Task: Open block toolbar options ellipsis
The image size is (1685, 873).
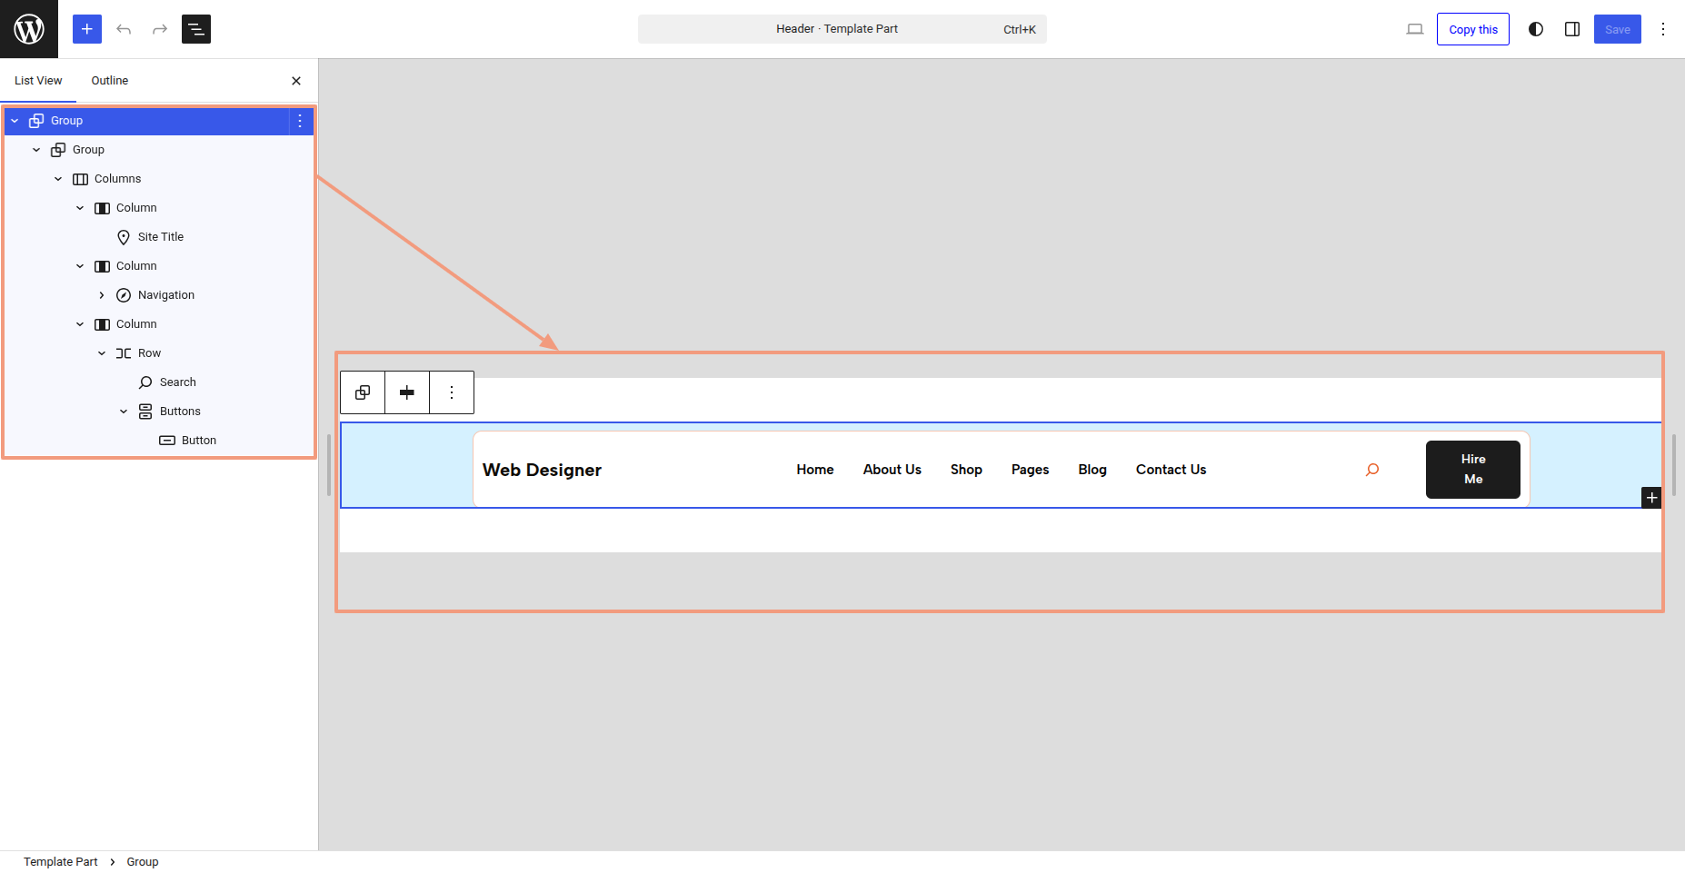Action: pyautogui.click(x=452, y=392)
